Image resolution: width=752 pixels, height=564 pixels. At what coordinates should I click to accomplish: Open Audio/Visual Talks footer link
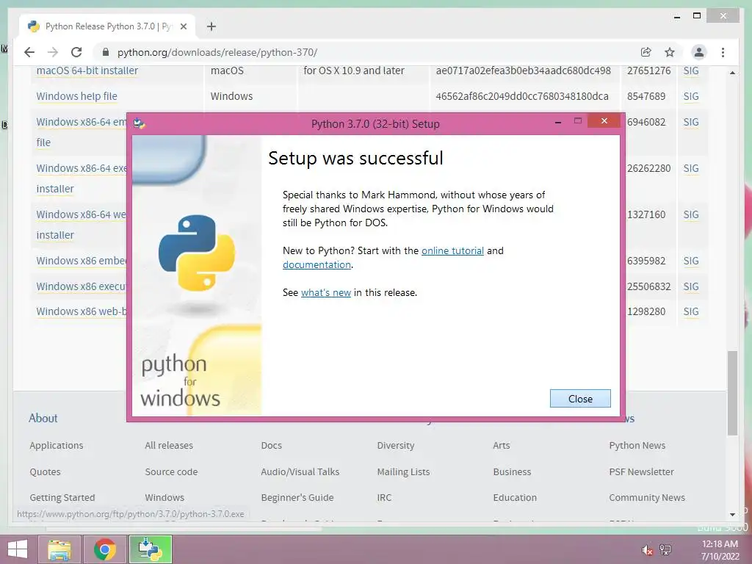point(300,471)
